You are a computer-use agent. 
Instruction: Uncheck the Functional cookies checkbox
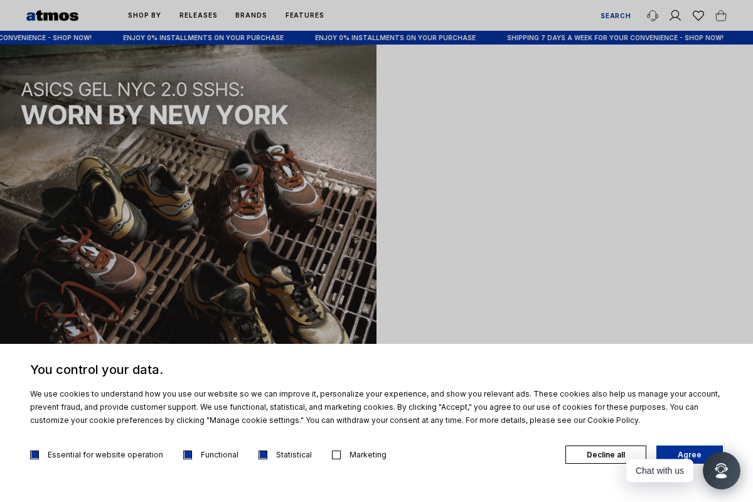(x=188, y=454)
